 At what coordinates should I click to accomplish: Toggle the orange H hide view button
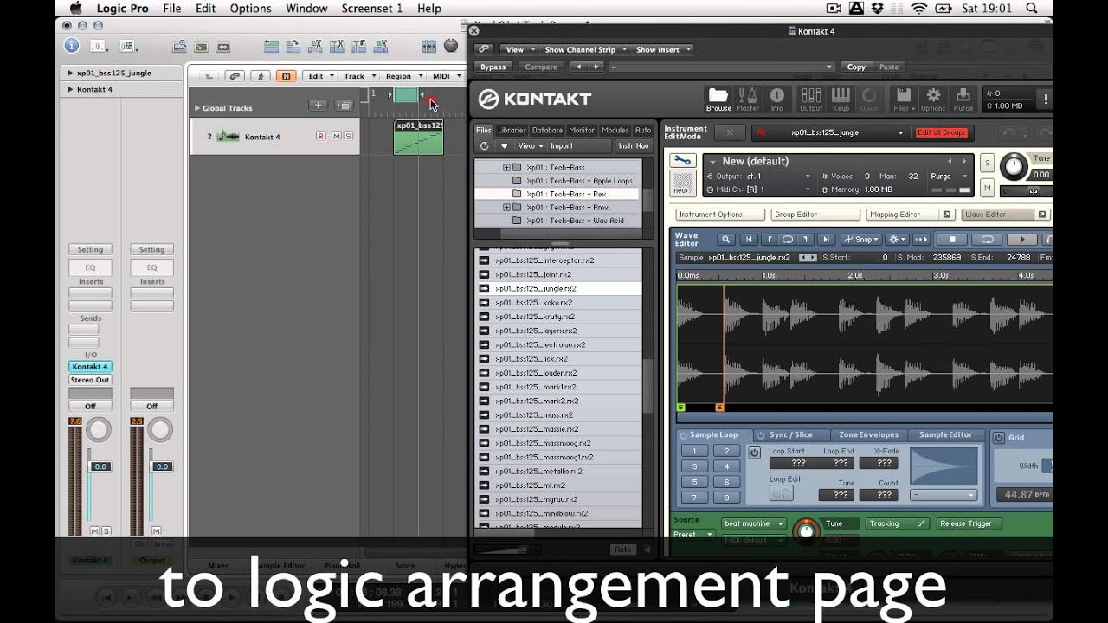click(x=285, y=76)
